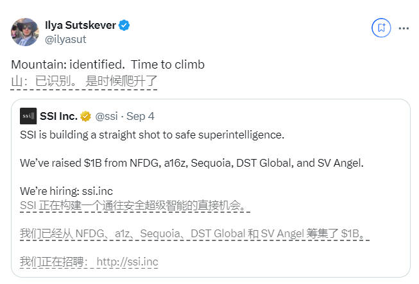Click the bookmark icon button
The width and height of the screenshot is (419, 284).
(381, 28)
